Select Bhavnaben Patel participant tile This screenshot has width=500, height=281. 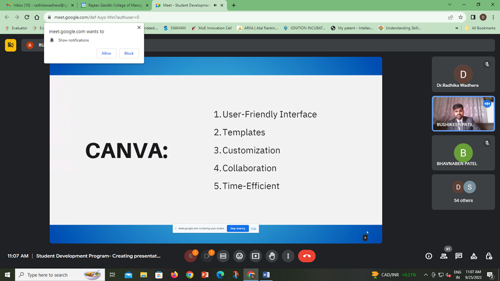click(463, 153)
